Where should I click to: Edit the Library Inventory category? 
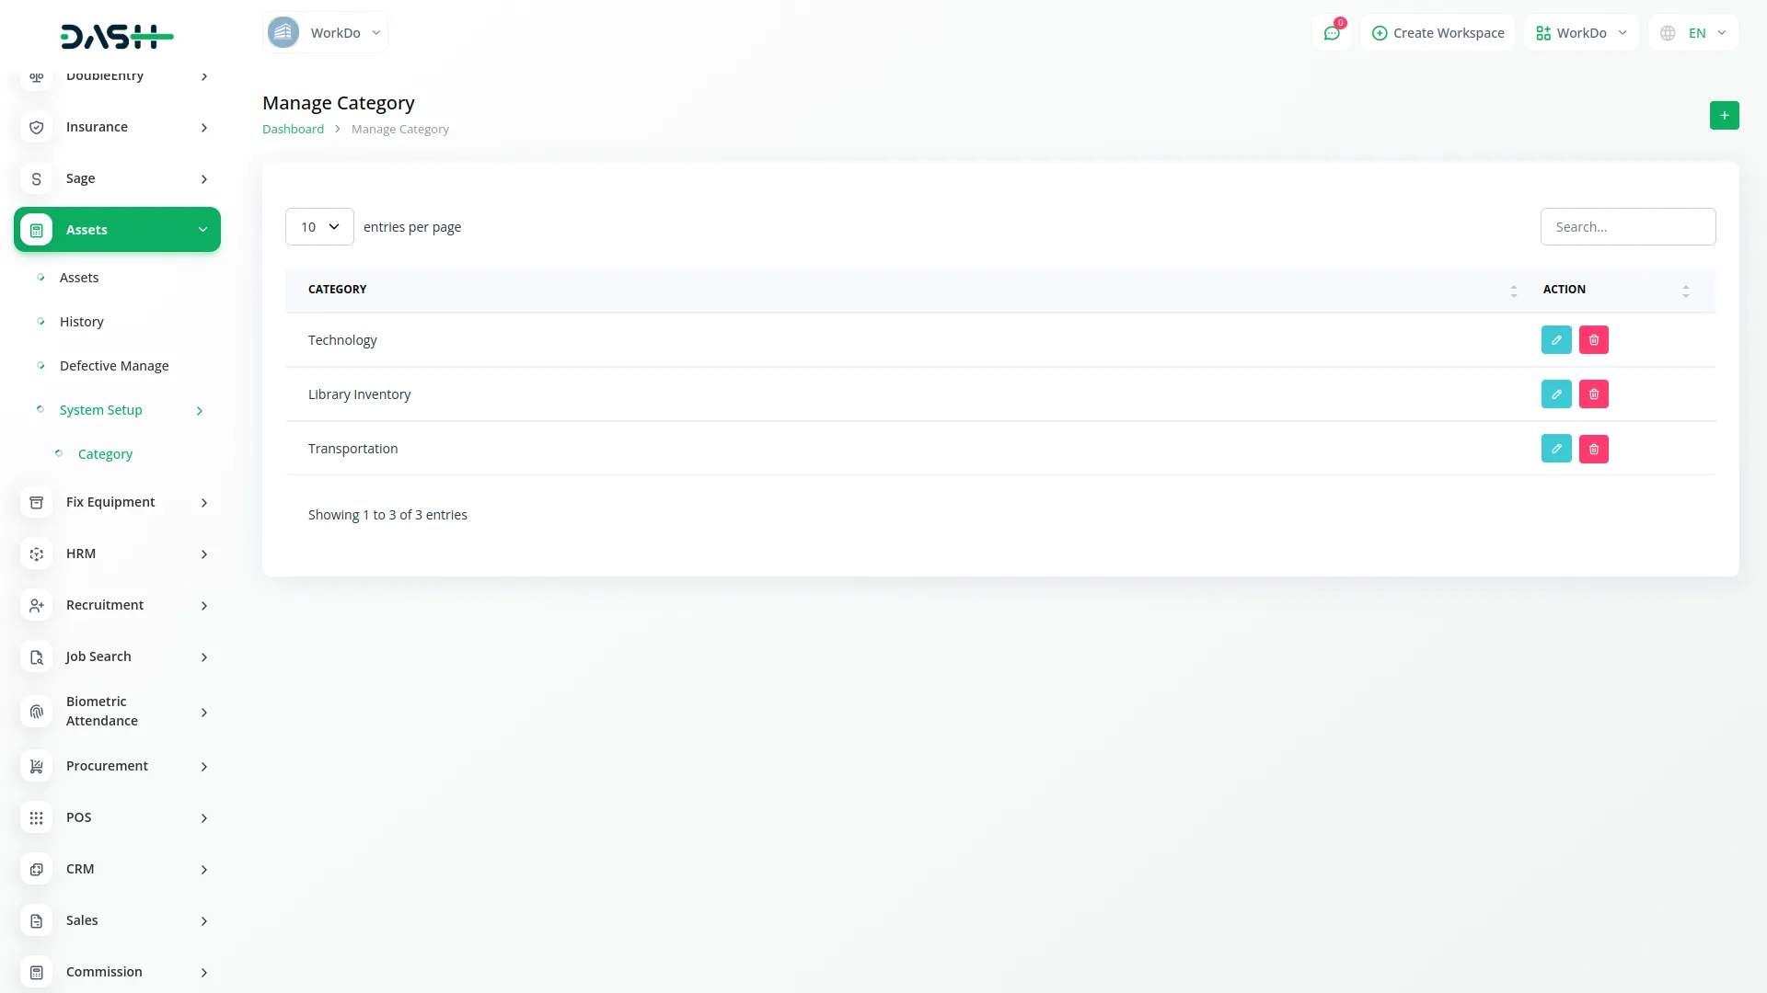click(1556, 394)
